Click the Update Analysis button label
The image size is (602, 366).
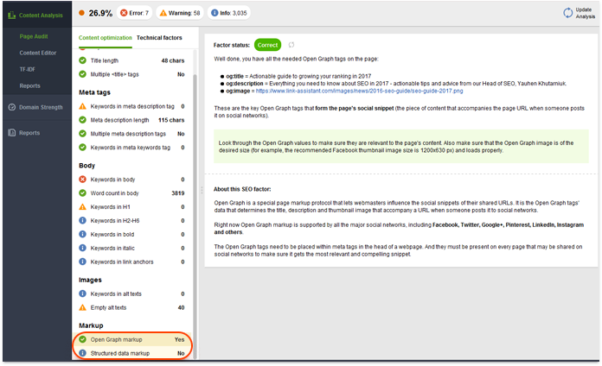tap(585, 13)
